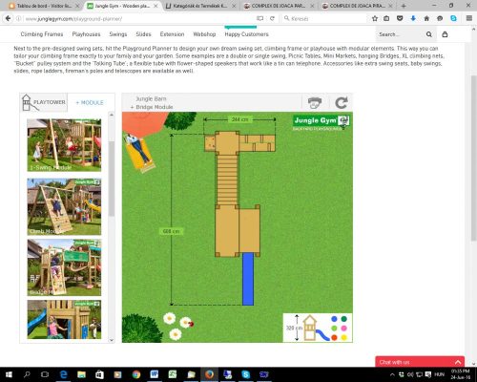The height and width of the screenshot is (382, 477).
Task: Open the Downloads arrow icon
Action: 413,18
